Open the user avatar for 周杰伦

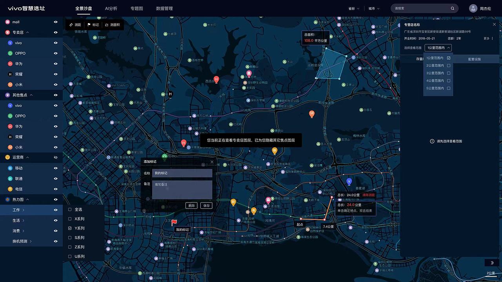click(473, 8)
